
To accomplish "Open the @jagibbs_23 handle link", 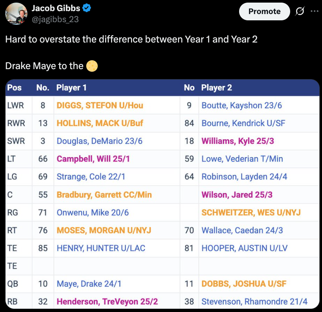I will [55, 19].
